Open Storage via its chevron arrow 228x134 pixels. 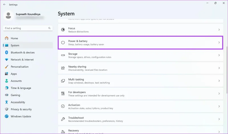[x=219, y=55]
